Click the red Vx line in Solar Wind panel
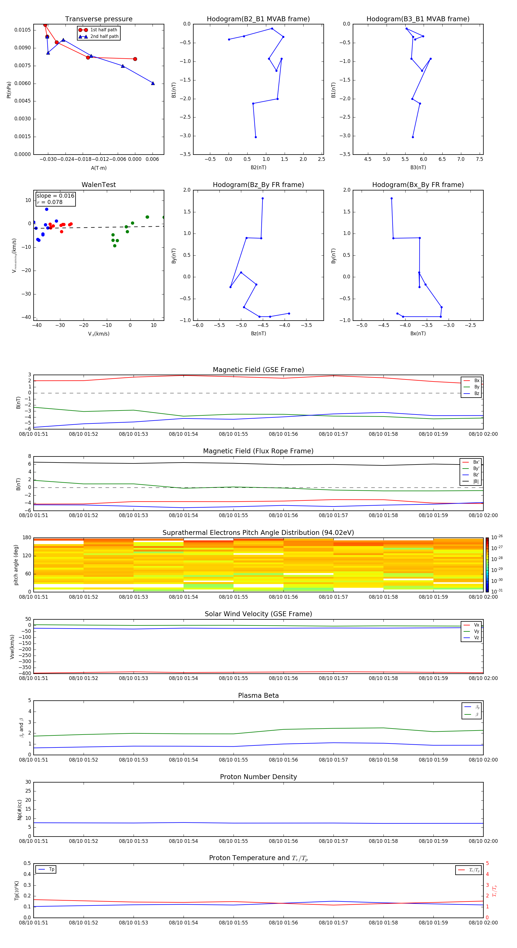 coord(258,672)
